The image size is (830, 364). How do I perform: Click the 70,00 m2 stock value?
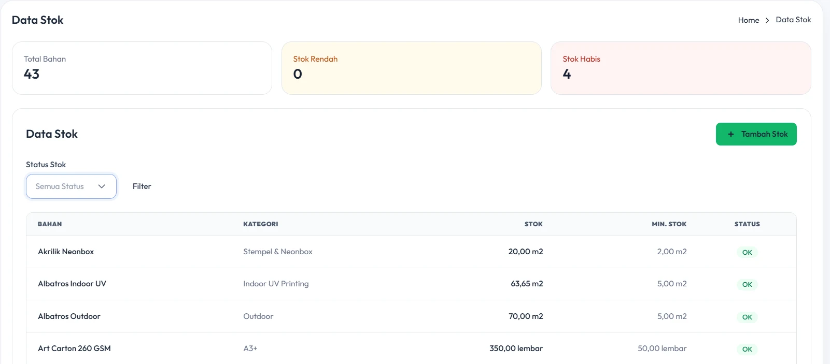tap(526, 316)
